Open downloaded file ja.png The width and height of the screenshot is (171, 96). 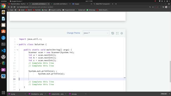click(13, 94)
